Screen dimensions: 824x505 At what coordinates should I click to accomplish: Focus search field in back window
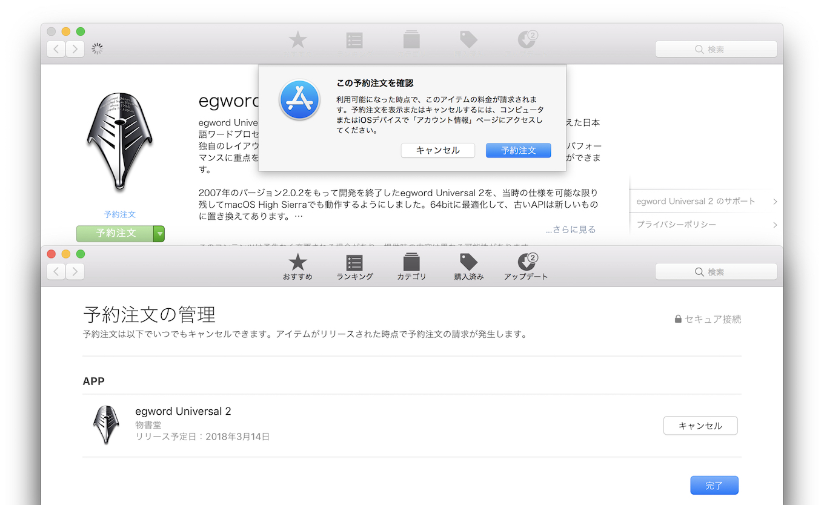click(716, 49)
